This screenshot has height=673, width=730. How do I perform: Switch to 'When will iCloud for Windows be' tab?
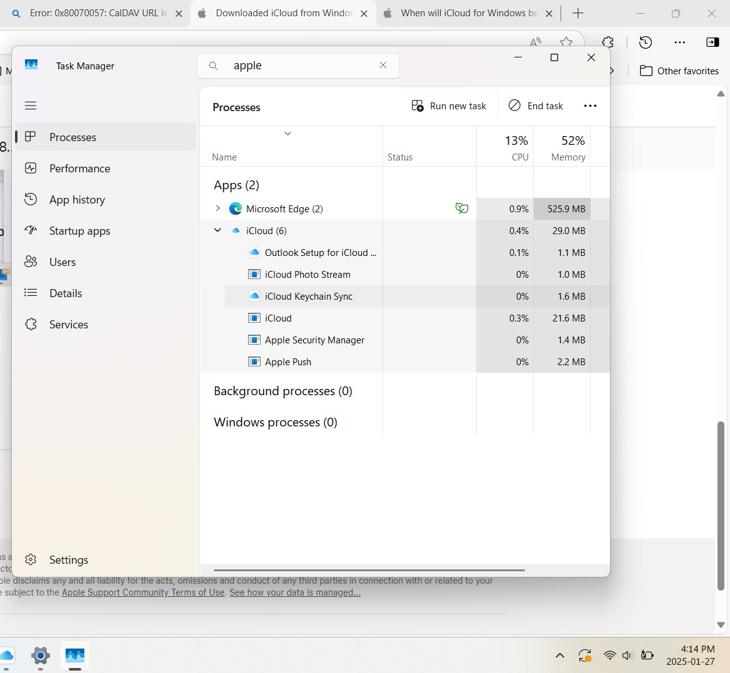pos(469,13)
